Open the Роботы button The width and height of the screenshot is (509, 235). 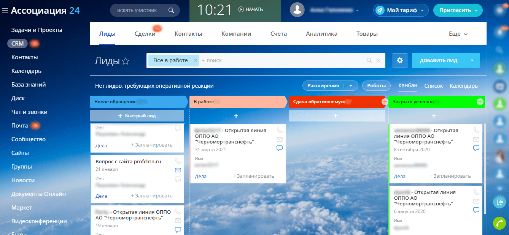click(376, 86)
